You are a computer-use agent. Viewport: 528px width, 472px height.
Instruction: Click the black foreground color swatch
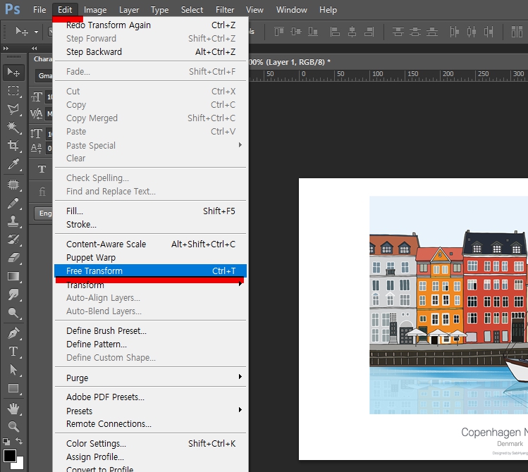point(10,456)
